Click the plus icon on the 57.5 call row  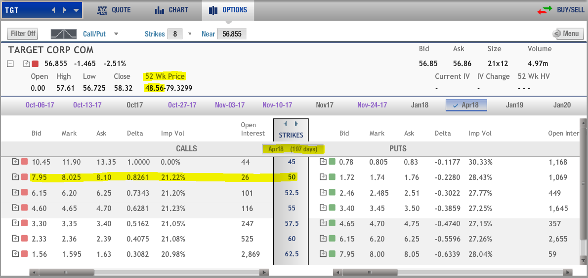pyautogui.click(x=15, y=223)
